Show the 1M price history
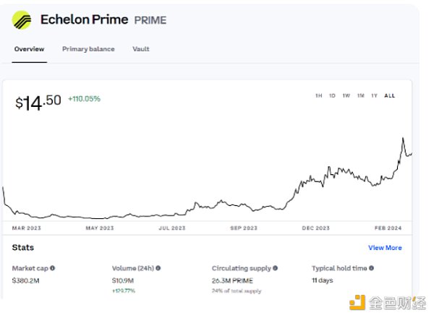This screenshot has width=434, height=318. [360, 96]
